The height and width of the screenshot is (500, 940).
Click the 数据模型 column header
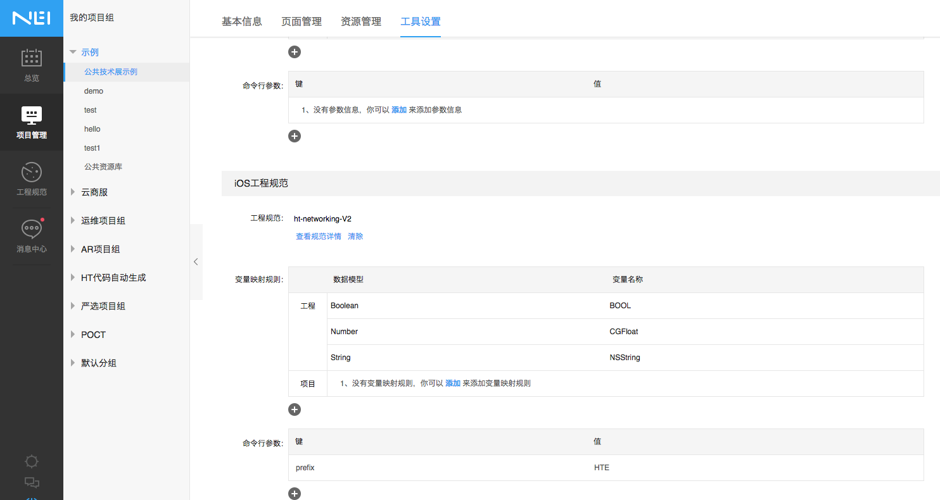coord(348,280)
